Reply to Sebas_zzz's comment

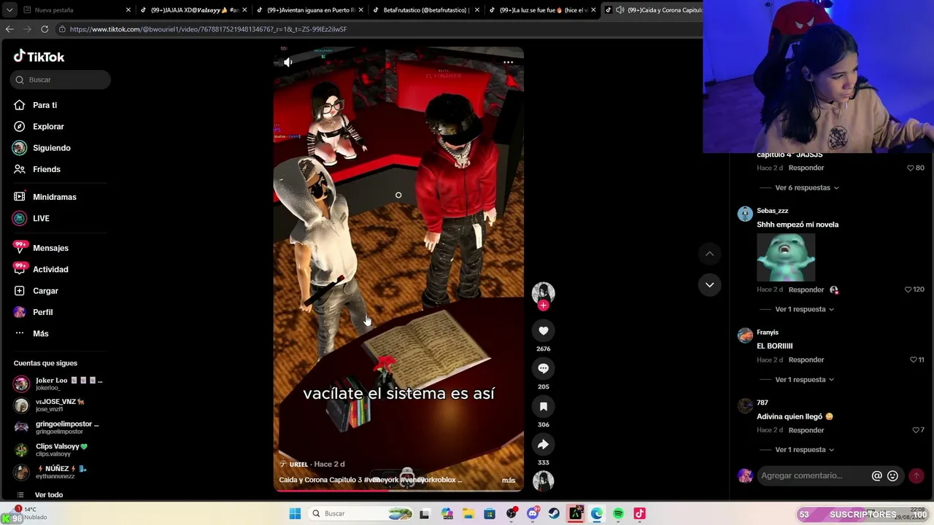806,289
